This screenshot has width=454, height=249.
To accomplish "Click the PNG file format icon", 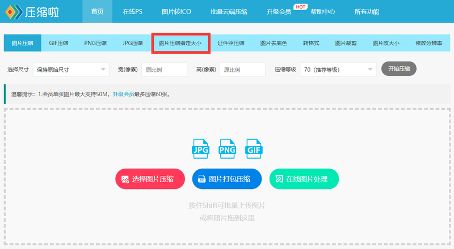I will 228,149.
